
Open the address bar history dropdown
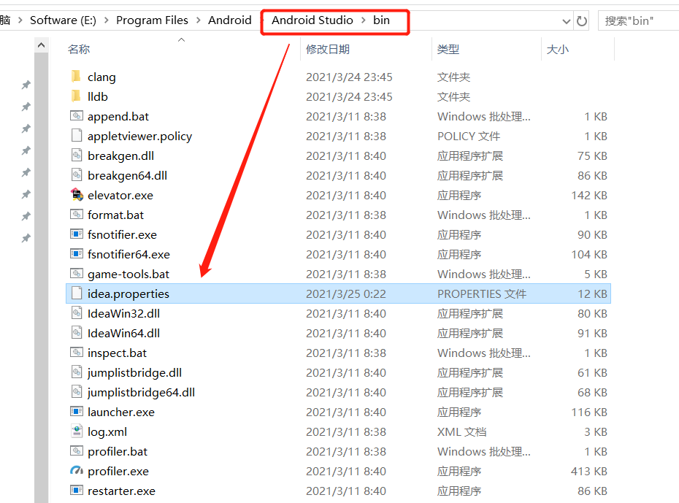tap(566, 20)
